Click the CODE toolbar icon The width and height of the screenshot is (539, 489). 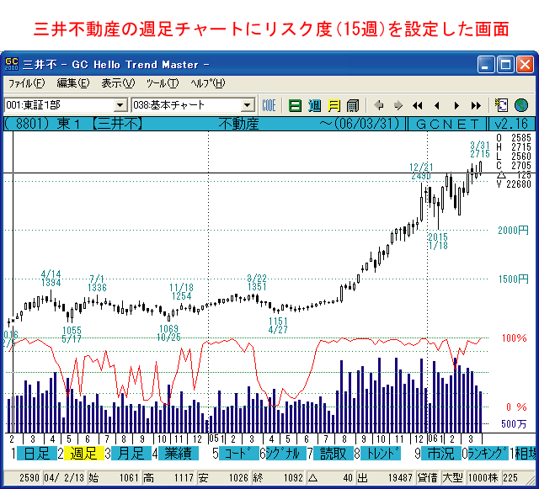tap(269, 105)
